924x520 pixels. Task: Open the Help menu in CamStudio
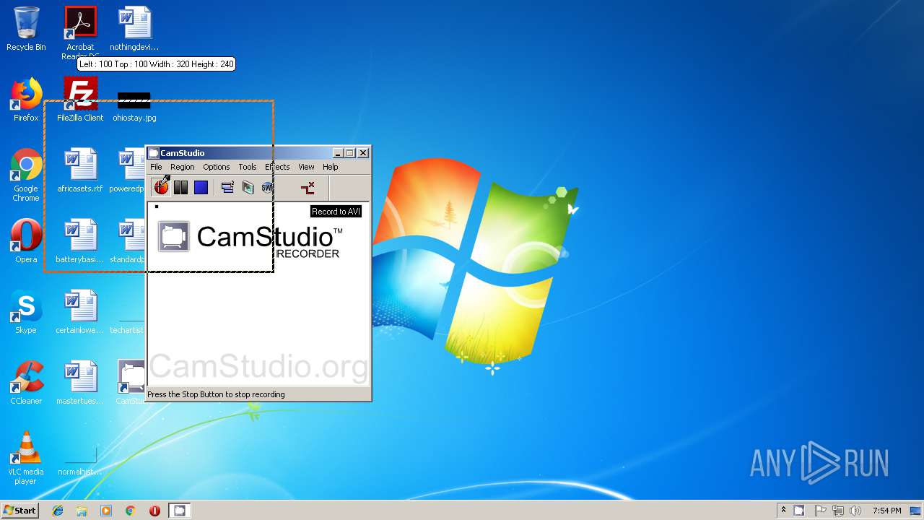[330, 167]
